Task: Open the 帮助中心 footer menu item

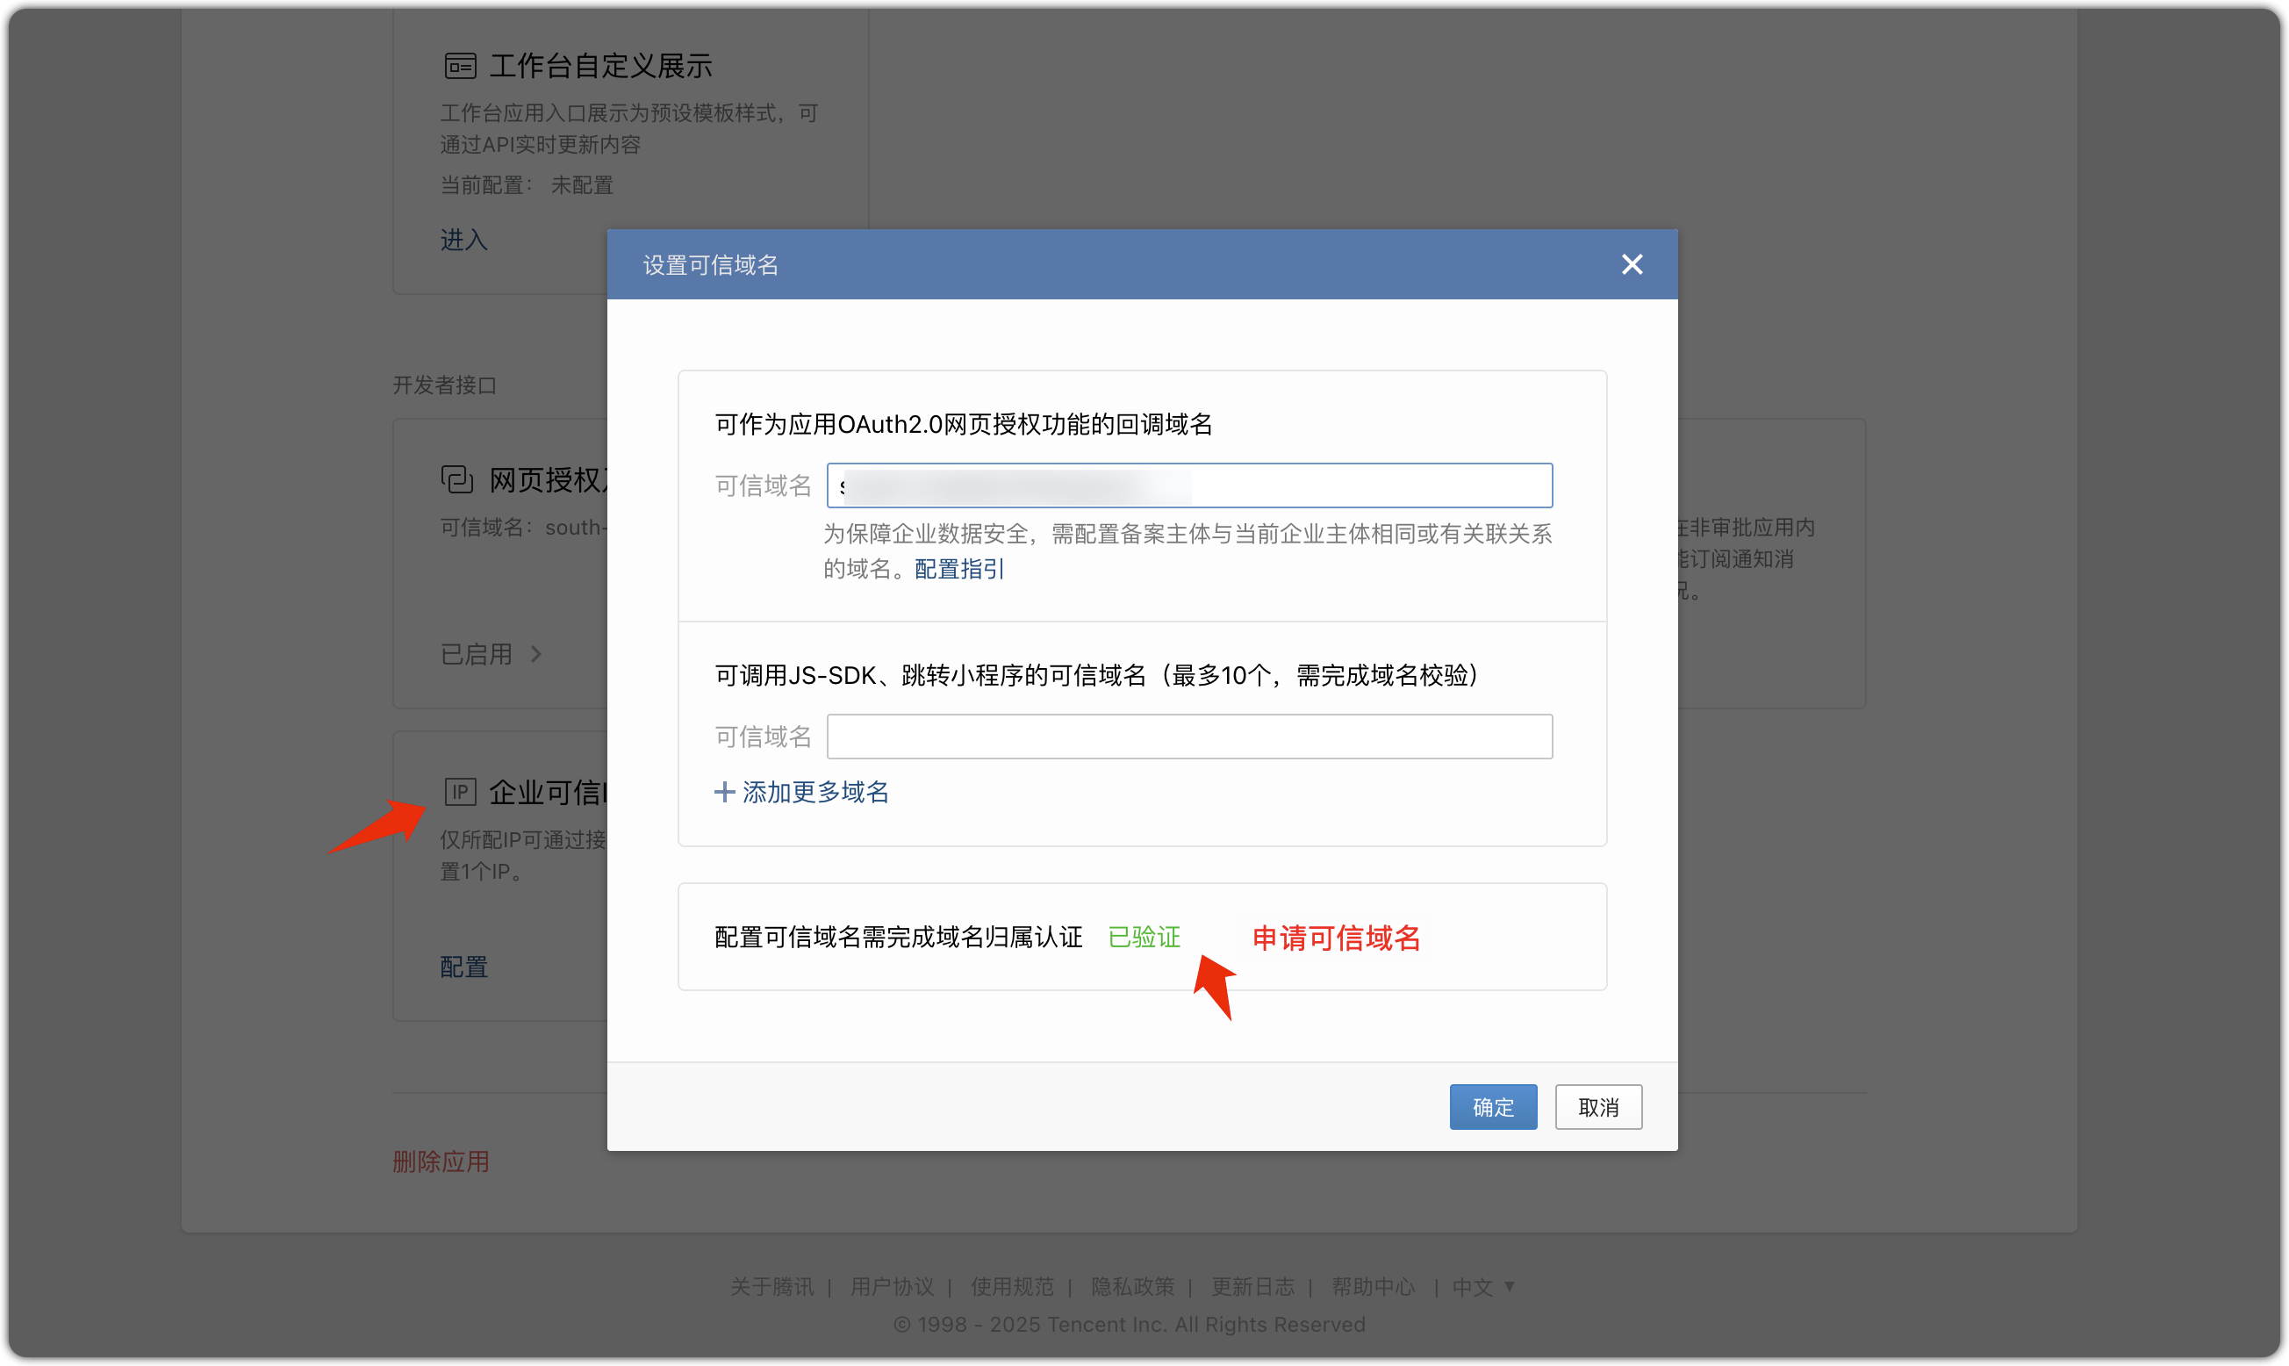Action: [1372, 1286]
